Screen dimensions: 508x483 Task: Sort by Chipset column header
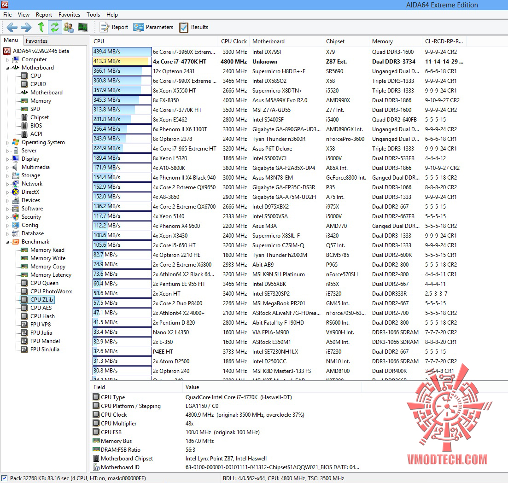pyautogui.click(x=346, y=41)
